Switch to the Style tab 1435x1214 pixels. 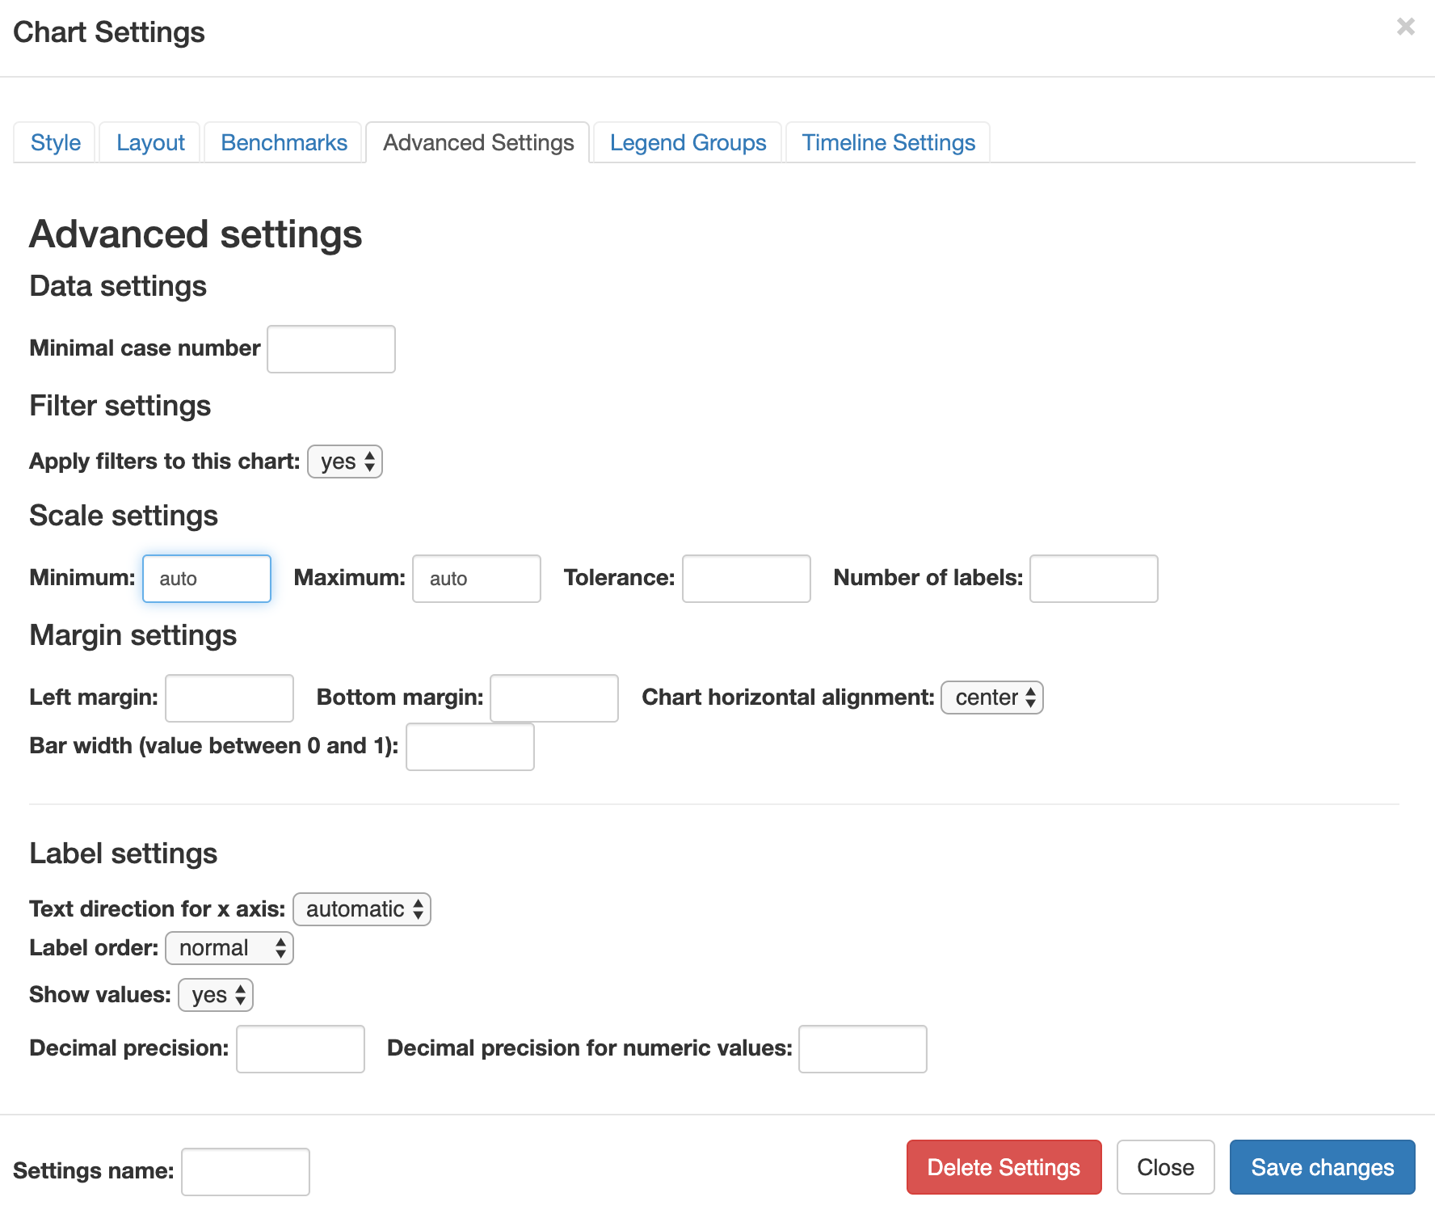tap(56, 143)
